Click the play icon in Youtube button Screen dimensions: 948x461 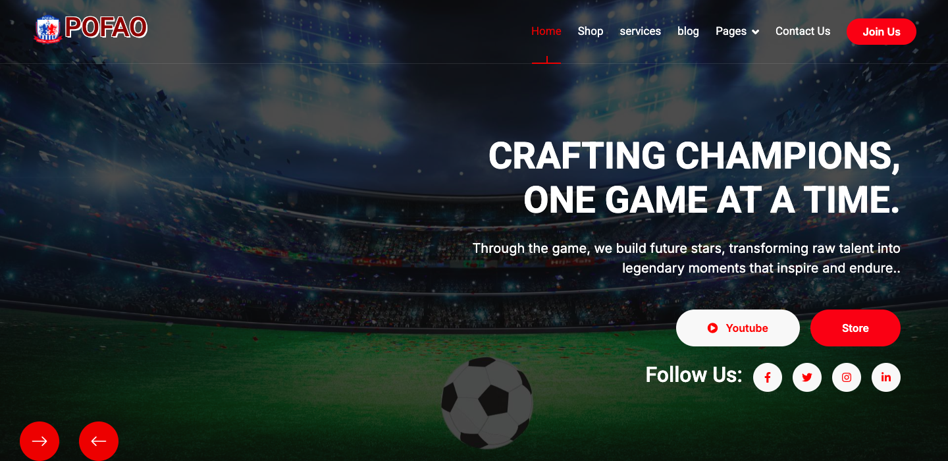pos(712,328)
